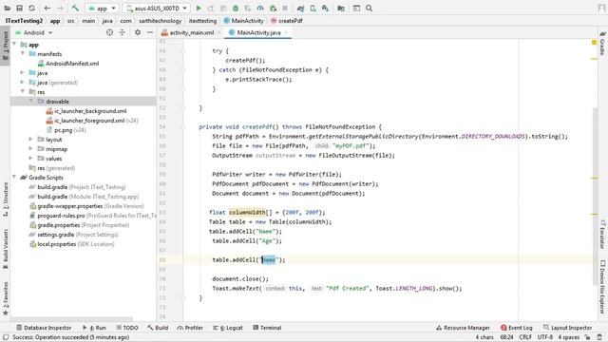Toggle the Gradle tool window side button

[x=602, y=44]
